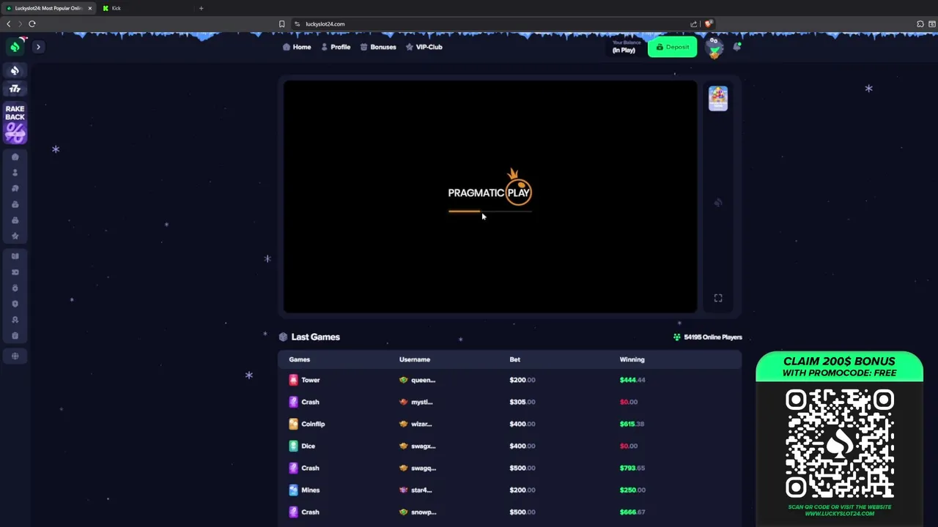Screen dimensions: 938x527
Task: Click username wizar... in Last Games
Action: coord(421,424)
